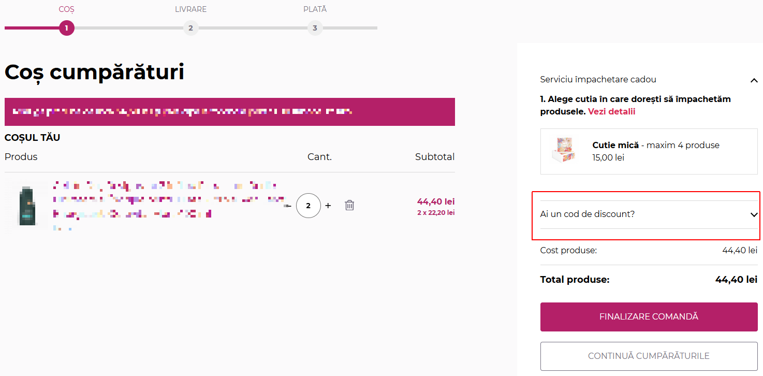Screen dimensions: 763x376
Task: Expand the Ai un cod de discount section
Action: (x=649, y=214)
